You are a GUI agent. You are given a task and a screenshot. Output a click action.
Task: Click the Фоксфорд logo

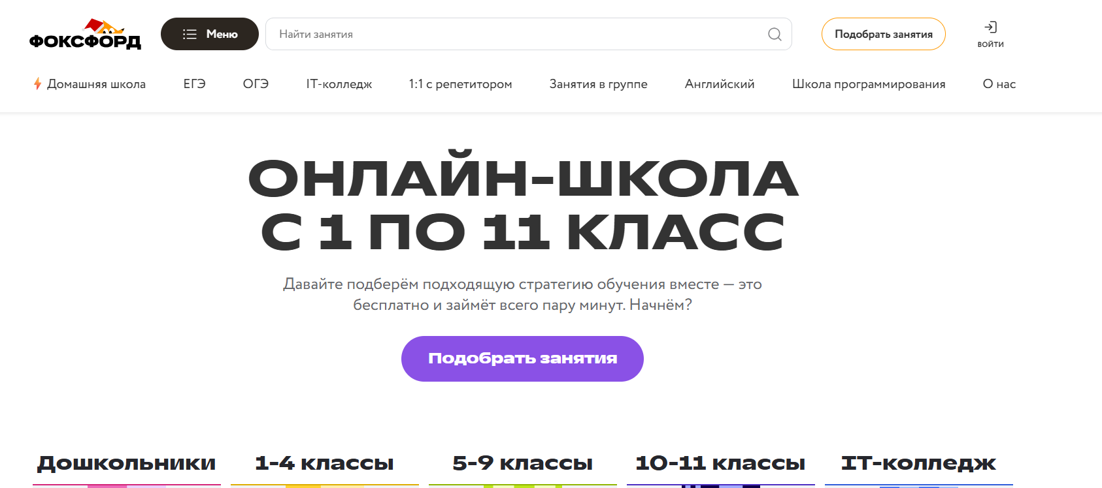click(85, 34)
